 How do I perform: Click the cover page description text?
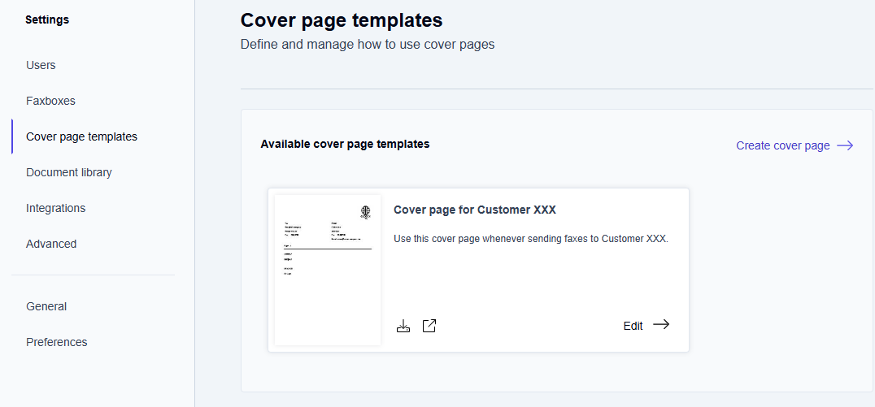(x=530, y=239)
